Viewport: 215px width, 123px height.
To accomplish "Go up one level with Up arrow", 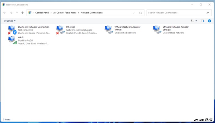I will pyautogui.click(x=22, y=13).
